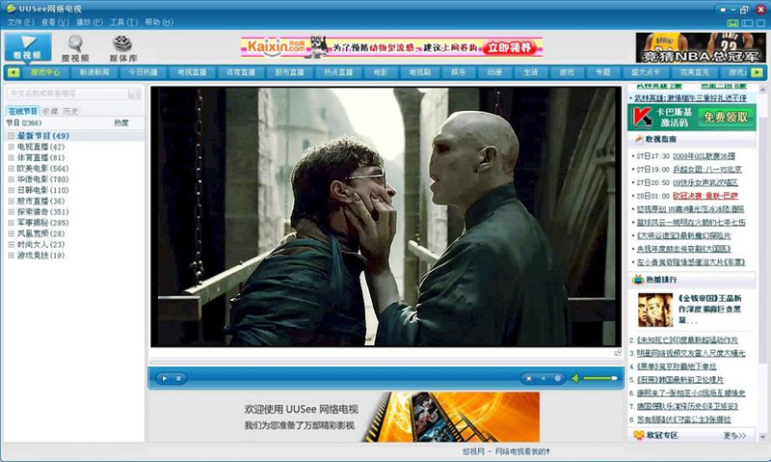Sort the list by 热度 column header

pyautogui.click(x=121, y=123)
